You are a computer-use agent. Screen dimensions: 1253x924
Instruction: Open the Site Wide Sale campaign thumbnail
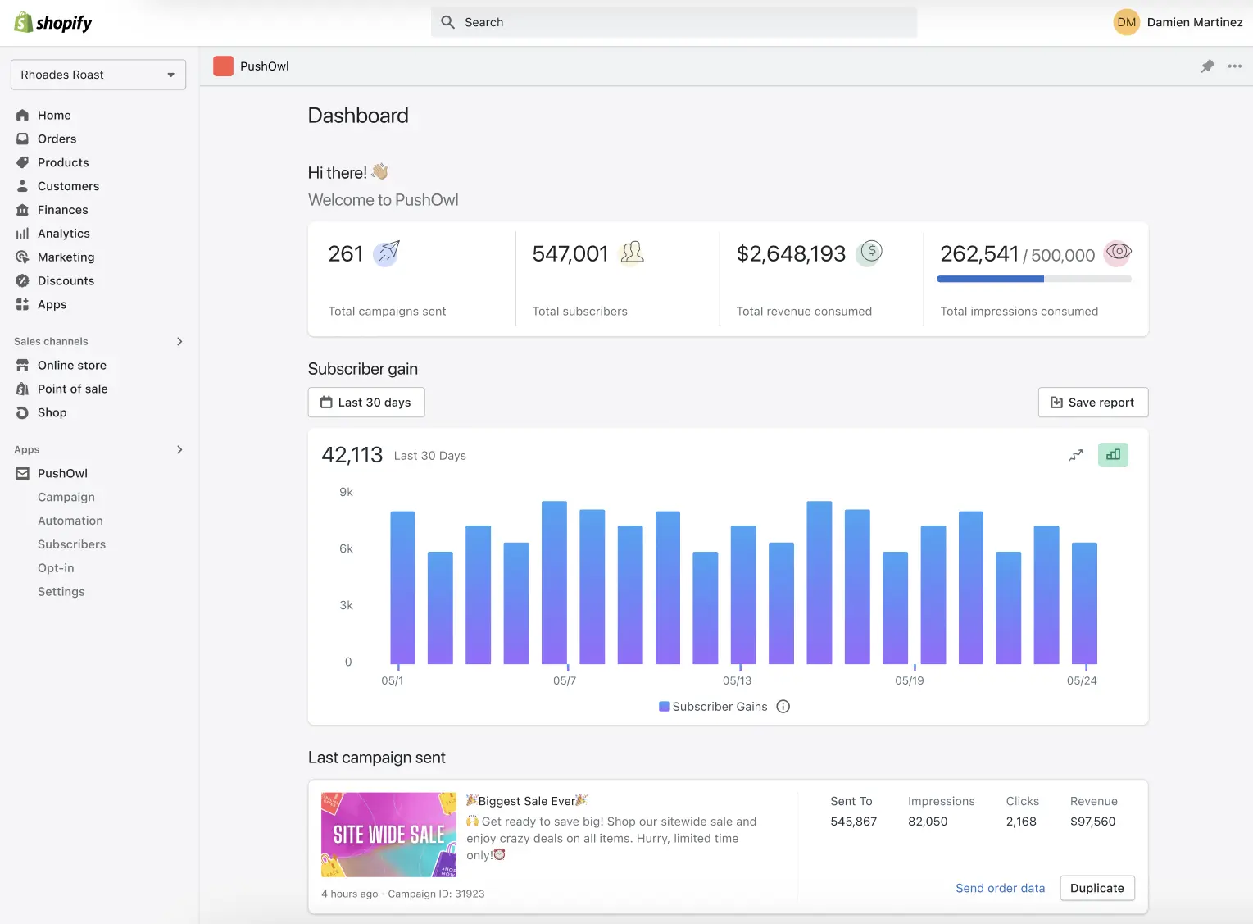click(x=388, y=834)
